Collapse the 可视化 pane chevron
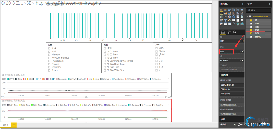273x129 pixels. coord(243,4)
